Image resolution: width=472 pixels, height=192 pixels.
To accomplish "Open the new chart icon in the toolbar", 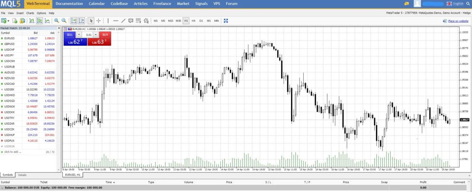I will pyautogui.click(x=4, y=21).
